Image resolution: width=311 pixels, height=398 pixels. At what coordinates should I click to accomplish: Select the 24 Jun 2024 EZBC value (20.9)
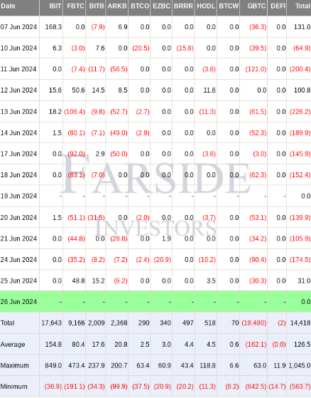click(162, 260)
